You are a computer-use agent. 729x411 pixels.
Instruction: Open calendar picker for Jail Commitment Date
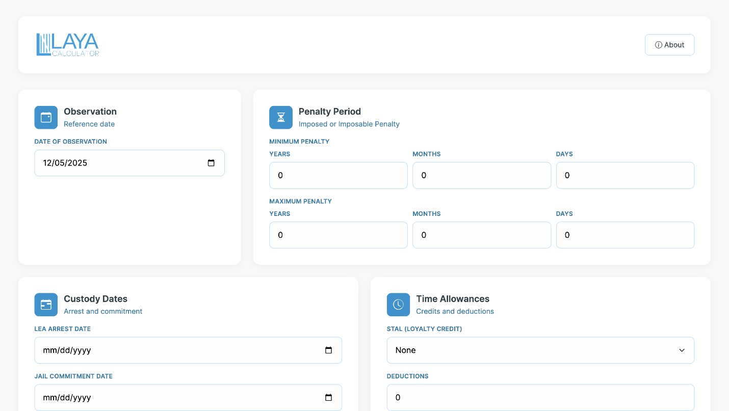tap(328, 398)
